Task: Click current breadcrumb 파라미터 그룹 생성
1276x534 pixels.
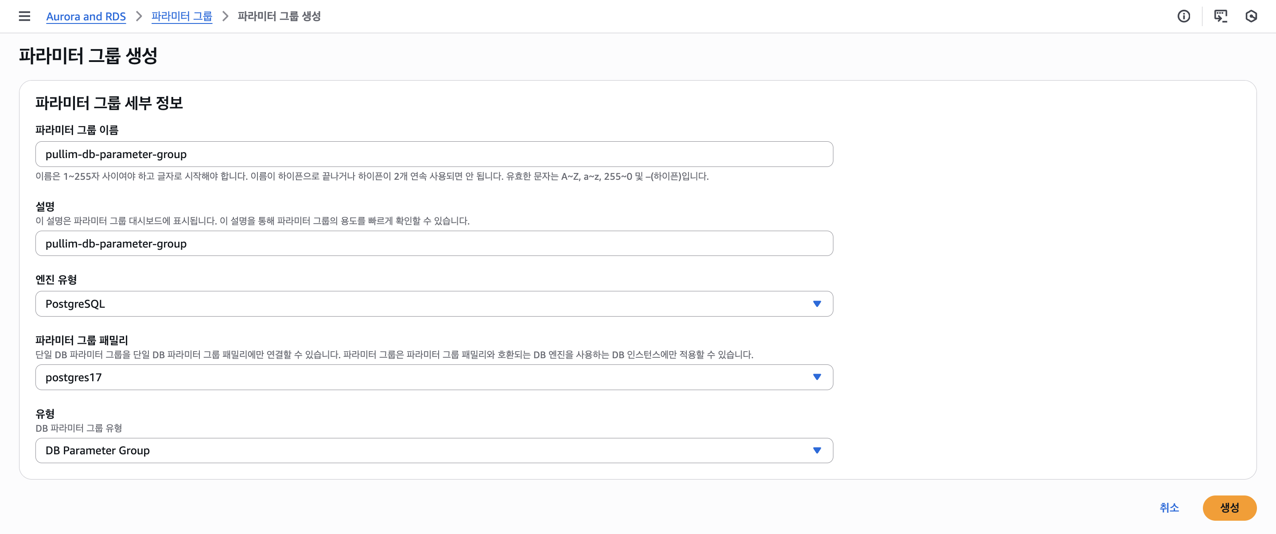Action: 279,16
